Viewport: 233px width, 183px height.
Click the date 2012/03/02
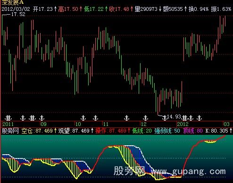tap(16, 9)
